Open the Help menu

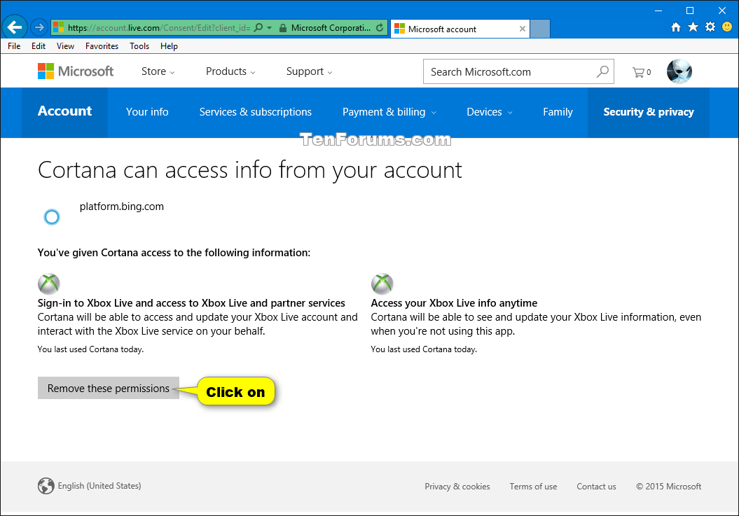(169, 46)
